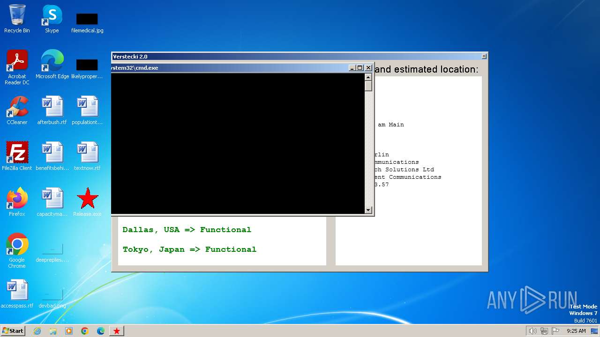
Task: Open the afterbush.rtf document
Action: (52, 110)
